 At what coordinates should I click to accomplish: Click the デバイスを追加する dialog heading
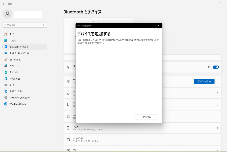point(94,34)
